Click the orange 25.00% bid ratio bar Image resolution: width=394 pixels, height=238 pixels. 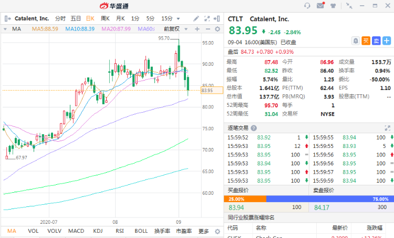point(245,199)
